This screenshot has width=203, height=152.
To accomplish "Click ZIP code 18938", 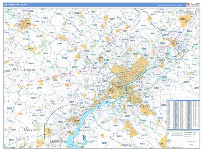I will coord(143,26).
